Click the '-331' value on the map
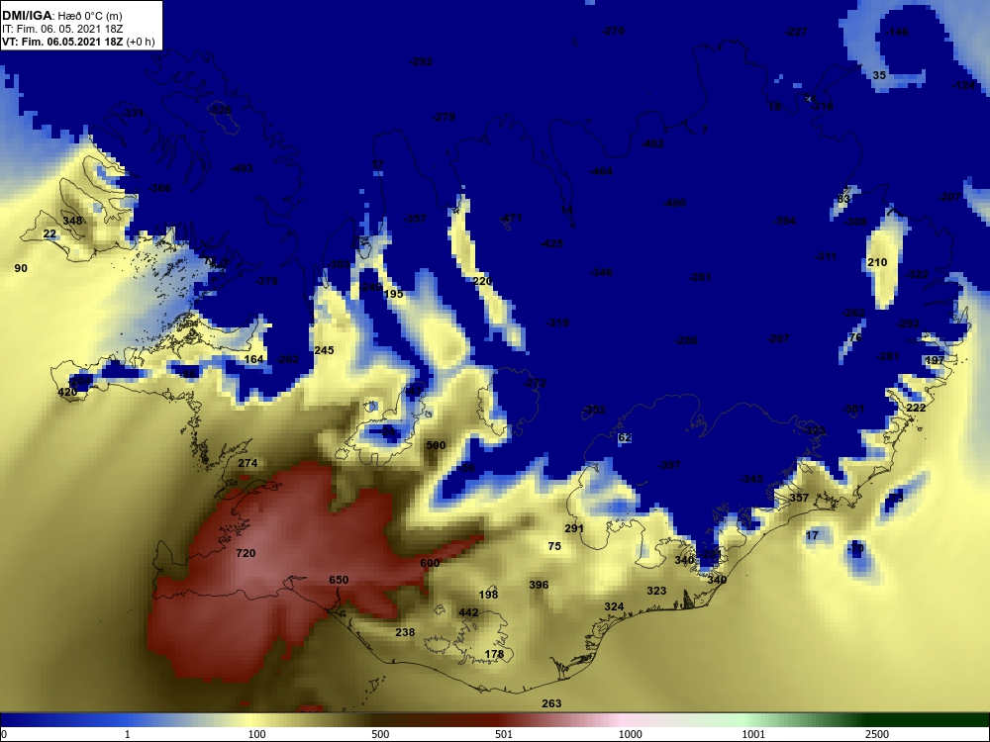 133,113
